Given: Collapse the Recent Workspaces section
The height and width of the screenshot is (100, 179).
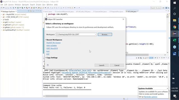Looking at the screenshot, I should pyautogui.click(x=46, y=40).
